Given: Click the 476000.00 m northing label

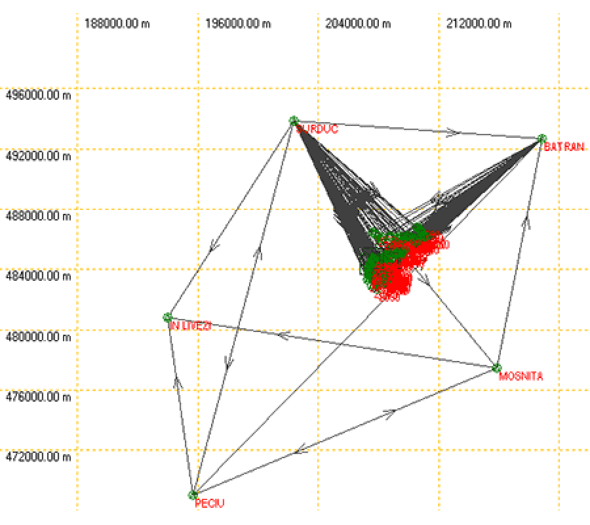Looking at the screenshot, I should (38, 396).
